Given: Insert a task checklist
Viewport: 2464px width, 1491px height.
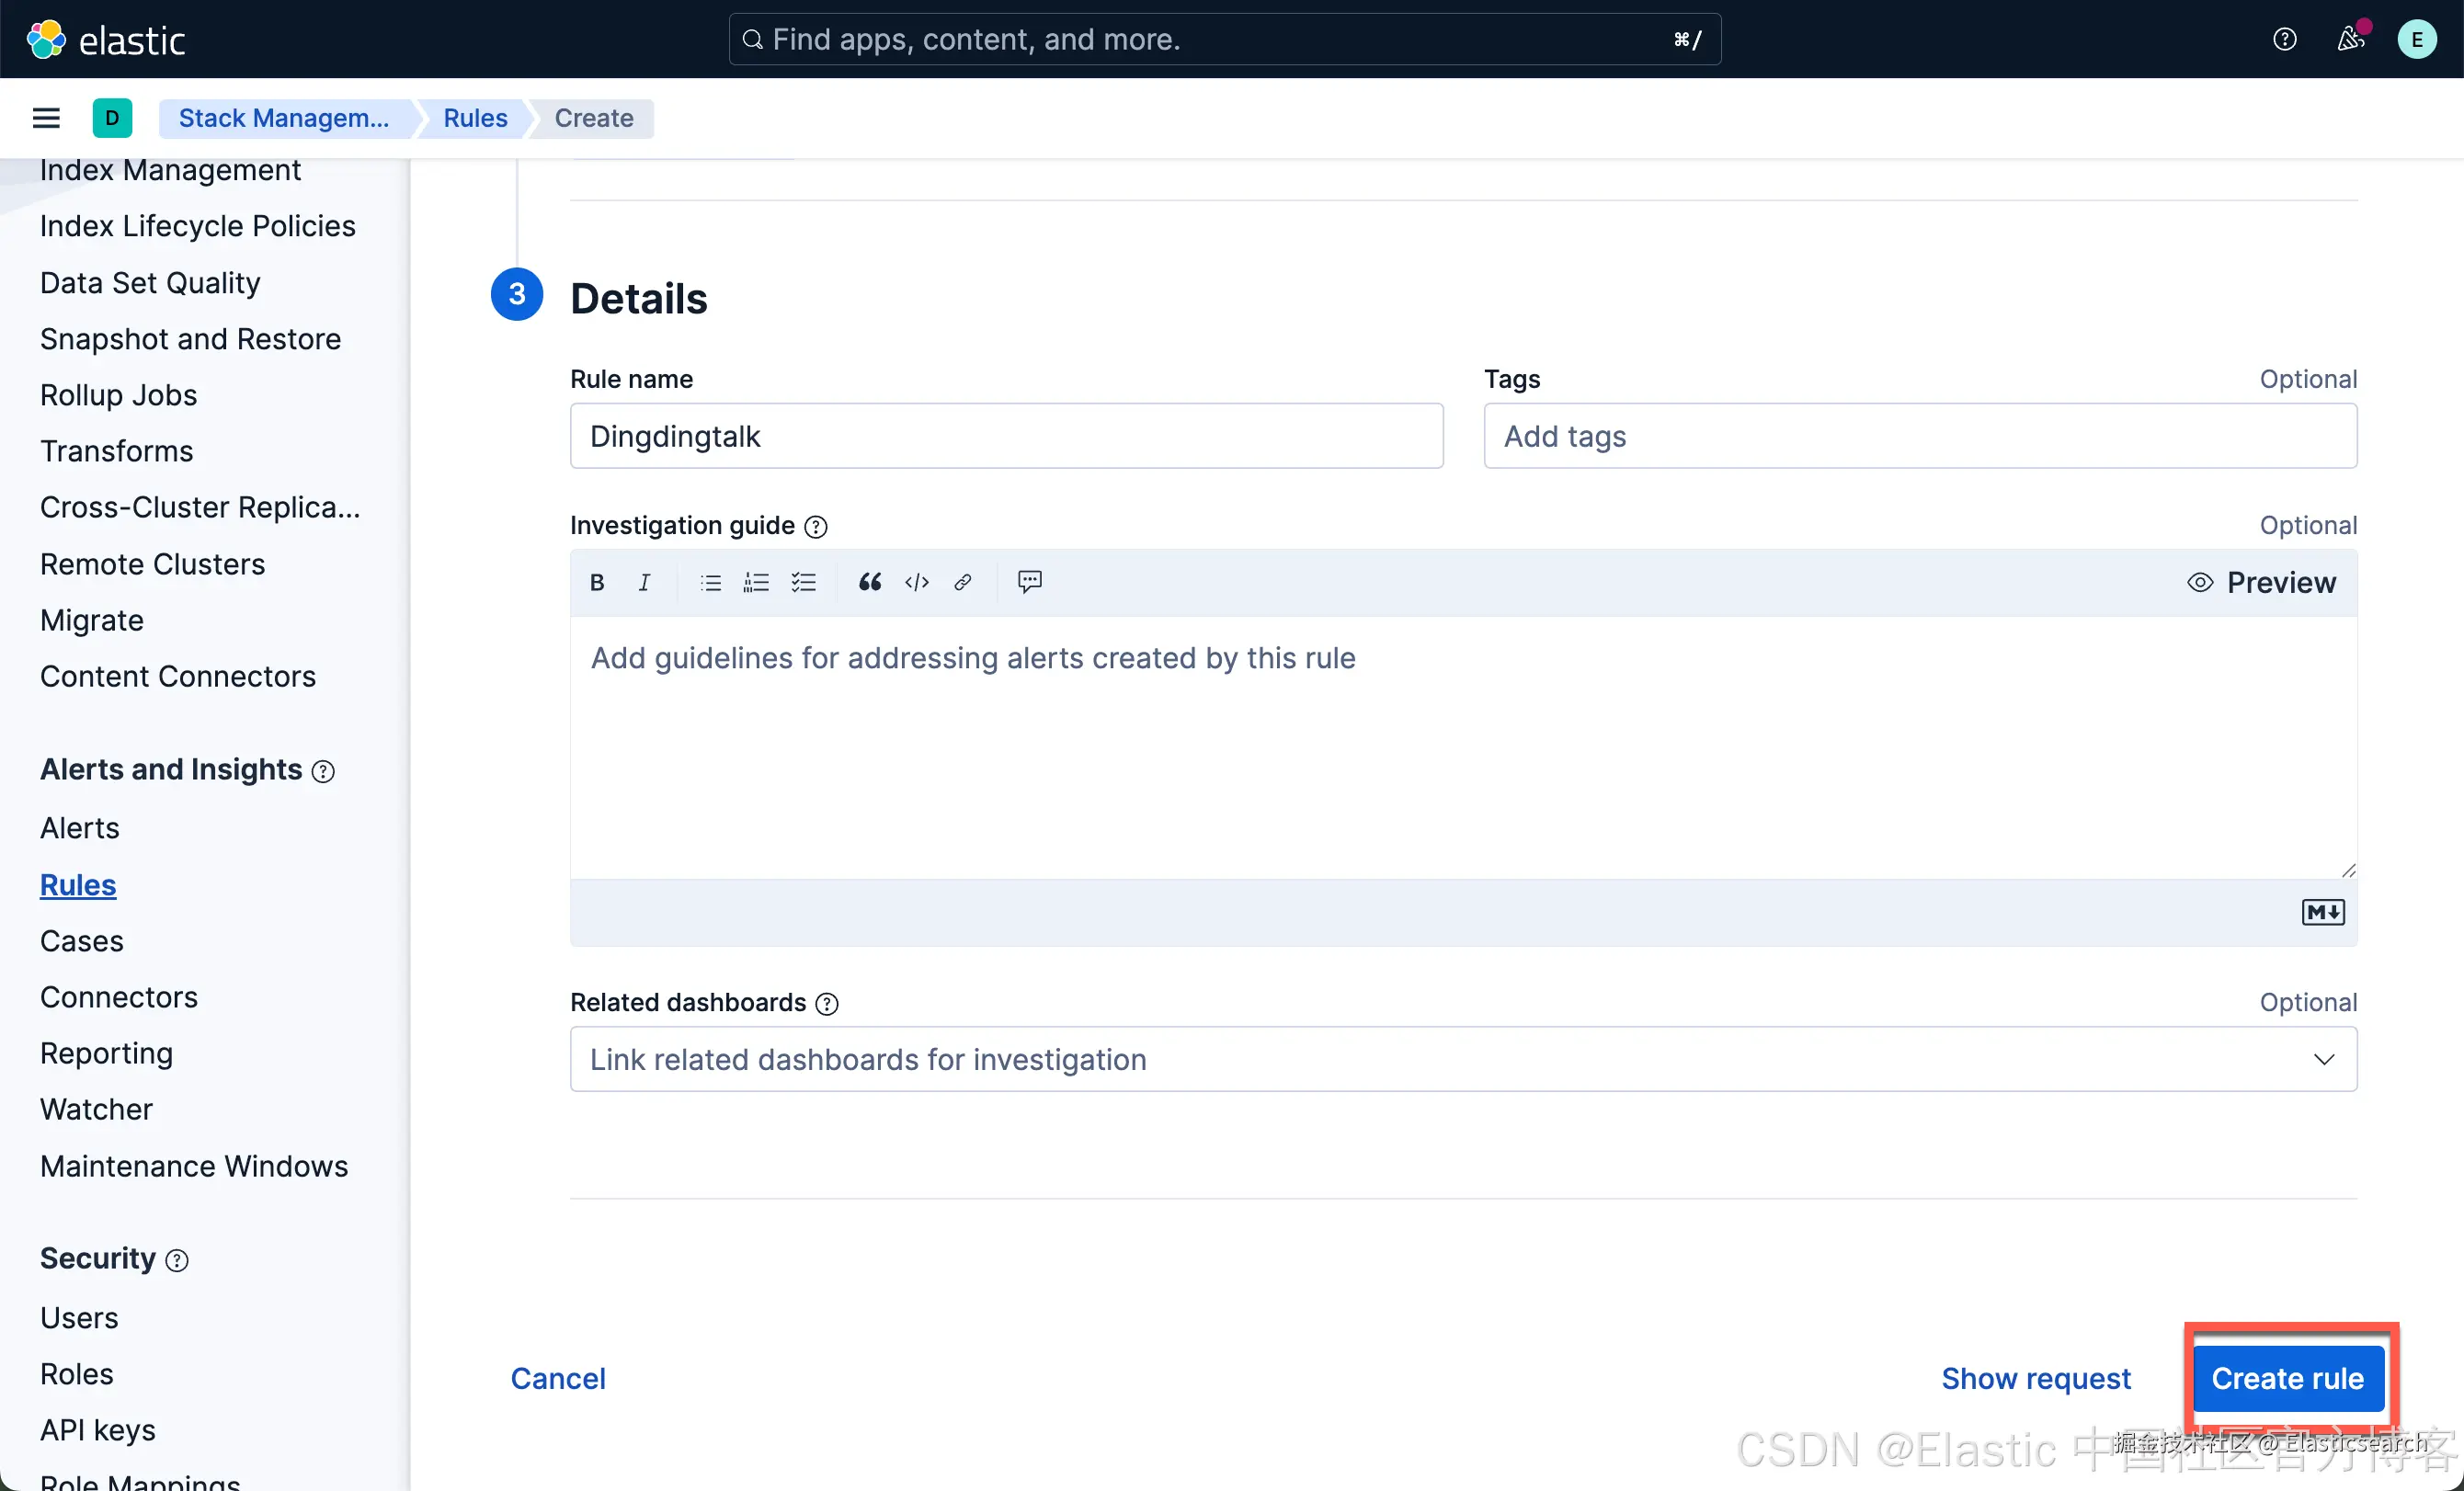Looking at the screenshot, I should [x=803, y=582].
